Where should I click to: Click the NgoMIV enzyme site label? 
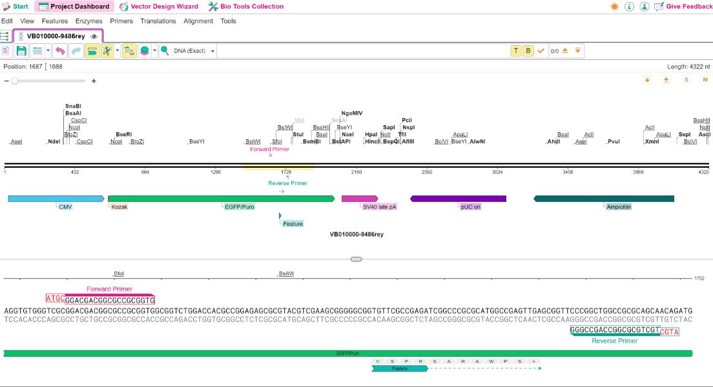coord(351,113)
